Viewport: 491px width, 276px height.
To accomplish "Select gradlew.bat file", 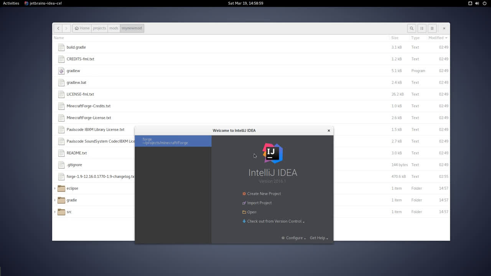I will [x=76, y=82].
